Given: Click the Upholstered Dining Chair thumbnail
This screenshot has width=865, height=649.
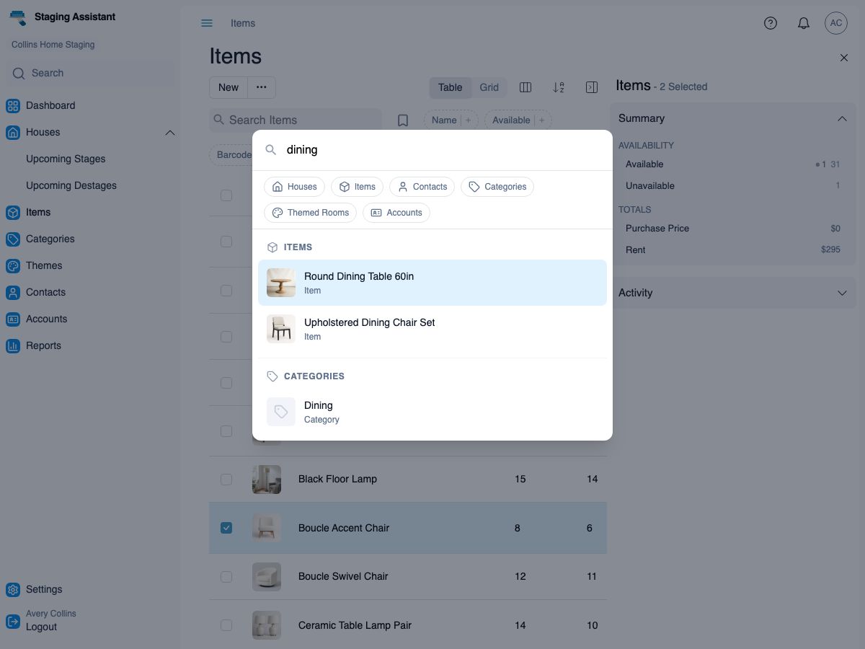Looking at the screenshot, I should [x=281, y=329].
